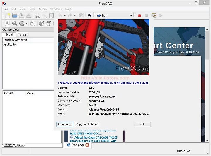Click Labels & Attributes column header
211x156 pixels.
coord(15,40)
